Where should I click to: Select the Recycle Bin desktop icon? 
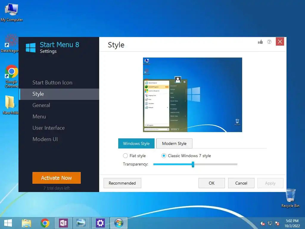tap(290, 198)
